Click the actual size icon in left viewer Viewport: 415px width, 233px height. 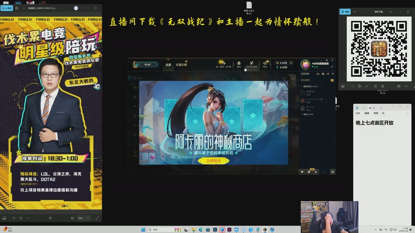(x=72, y=218)
